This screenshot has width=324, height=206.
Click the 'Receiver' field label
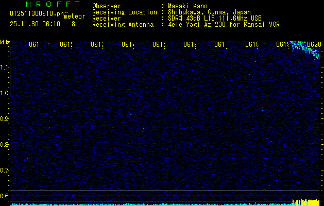(107, 19)
